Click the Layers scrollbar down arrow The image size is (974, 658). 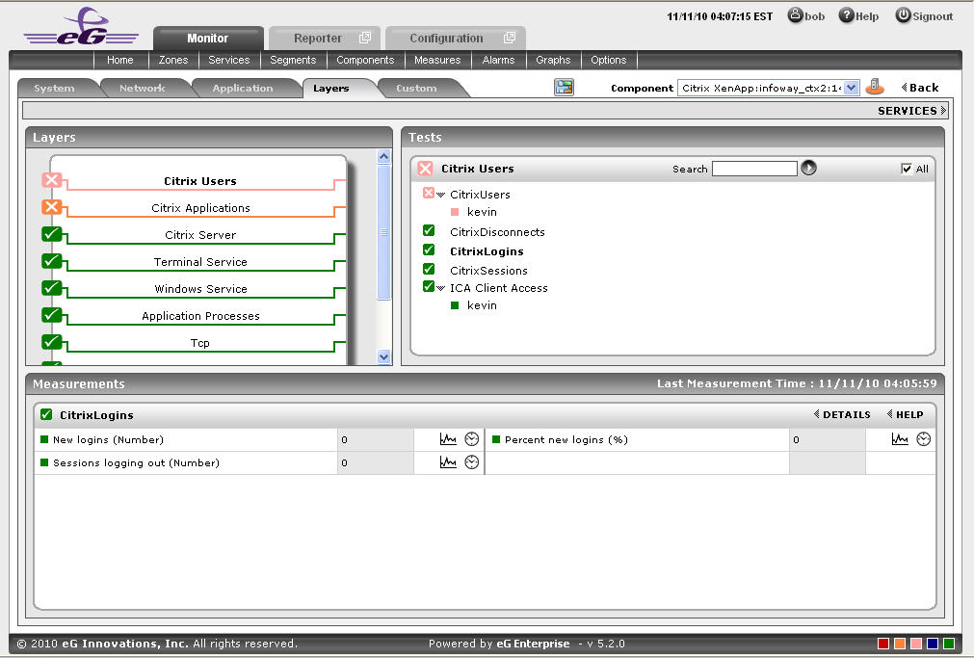pos(383,356)
